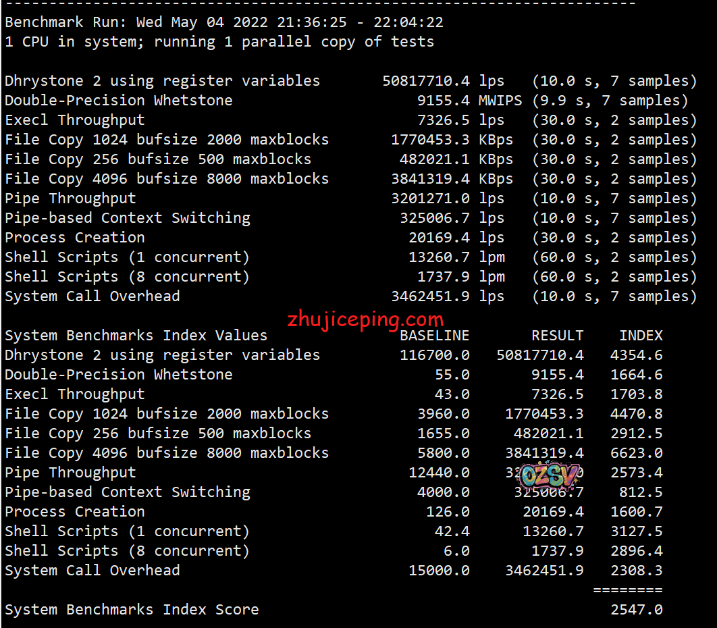Click the RESULT column header
The height and width of the screenshot is (628, 717).
557,336
